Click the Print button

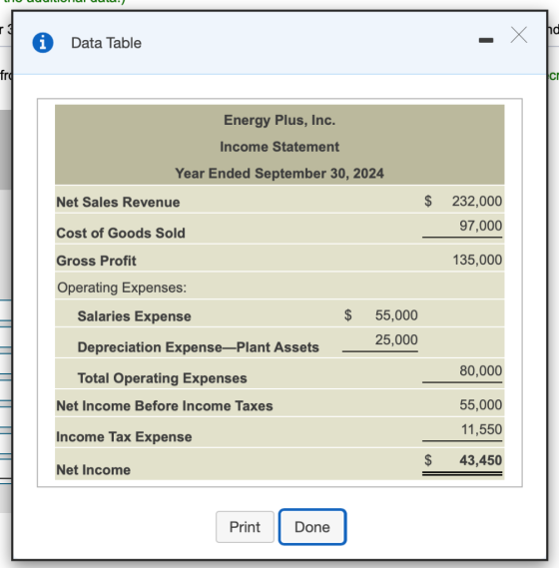pos(245,527)
